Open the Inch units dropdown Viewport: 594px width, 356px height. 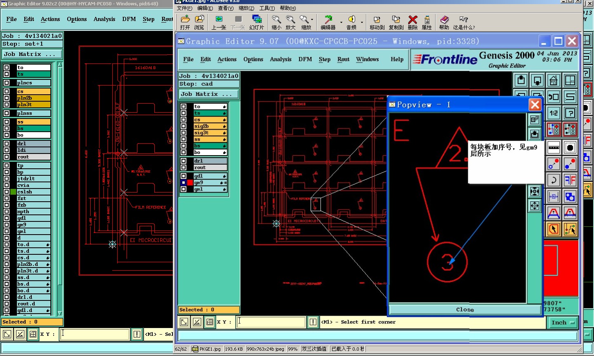click(x=563, y=322)
